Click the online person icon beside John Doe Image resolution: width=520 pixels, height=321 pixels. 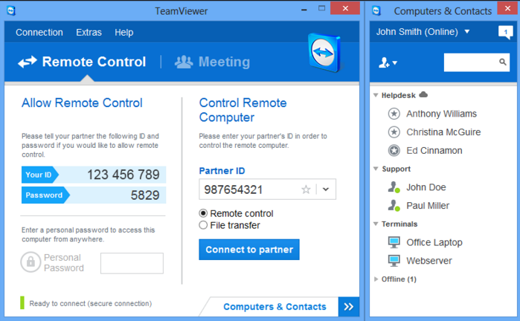[394, 187]
